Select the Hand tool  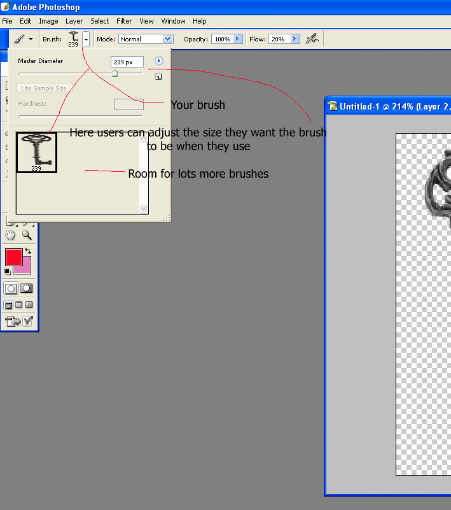tap(10, 235)
